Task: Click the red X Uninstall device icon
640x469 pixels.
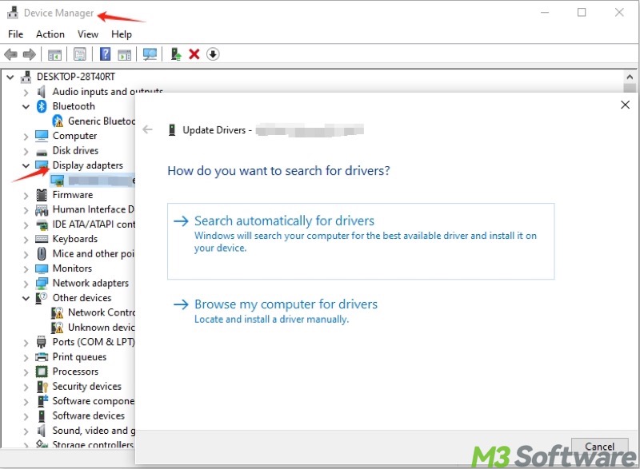Action: (194, 54)
